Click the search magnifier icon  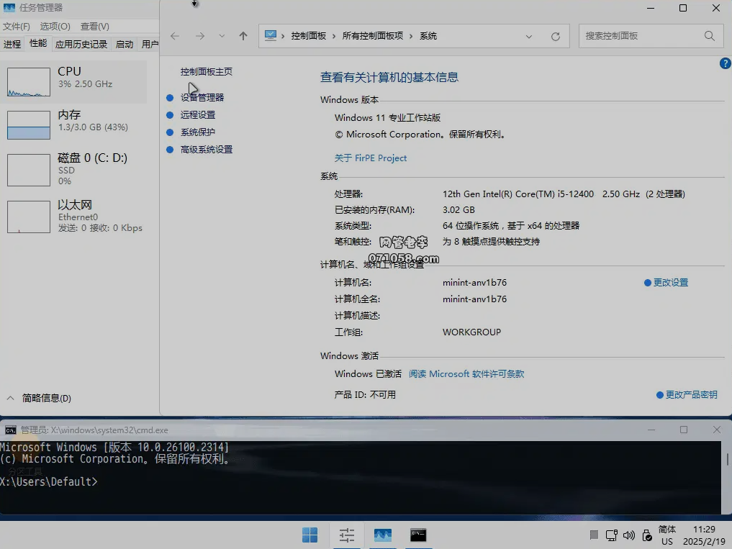pyautogui.click(x=709, y=36)
